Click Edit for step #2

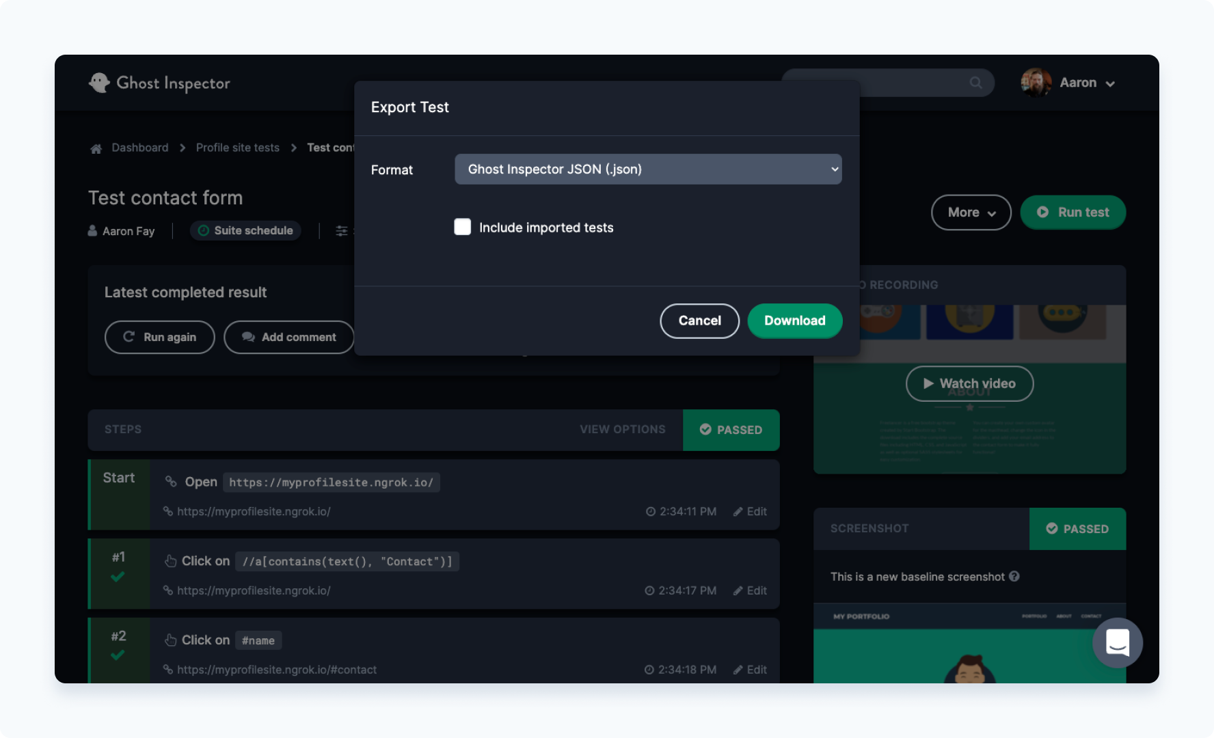[750, 670]
